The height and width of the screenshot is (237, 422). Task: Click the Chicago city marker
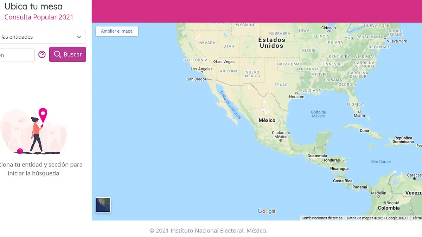(x=328, y=32)
